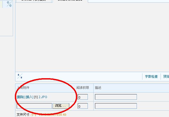The height and width of the screenshot is (117, 169).
Task: Insert attachment using the [插入] link
Action: pyautogui.click(x=29, y=97)
